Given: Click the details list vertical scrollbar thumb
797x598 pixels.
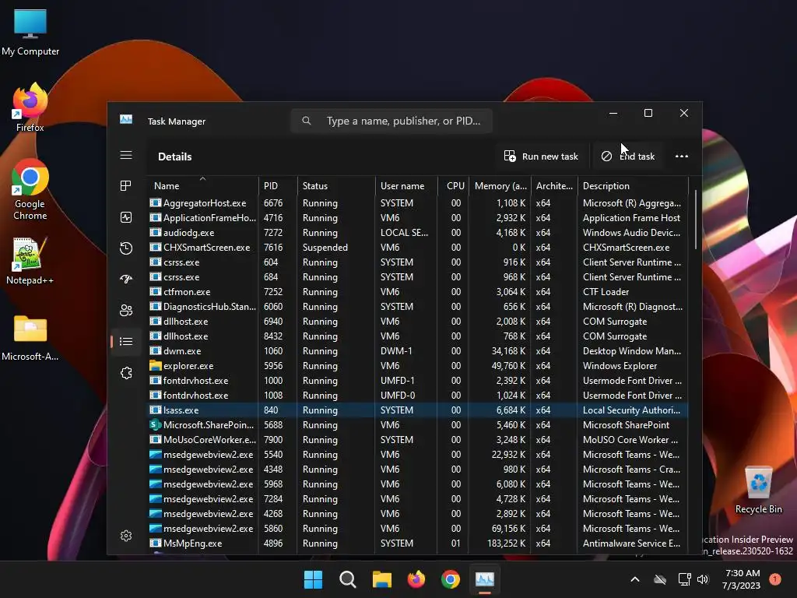Looking at the screenshot, I should tap(695, 220).
